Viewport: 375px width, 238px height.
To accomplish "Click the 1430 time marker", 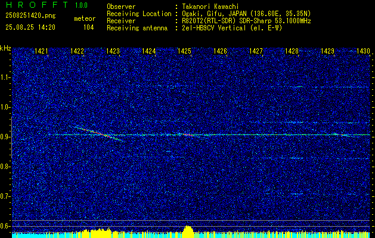I will [363, 51].
